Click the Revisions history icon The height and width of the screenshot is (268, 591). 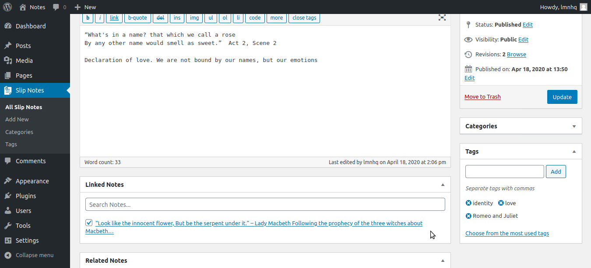pos(468,55)
